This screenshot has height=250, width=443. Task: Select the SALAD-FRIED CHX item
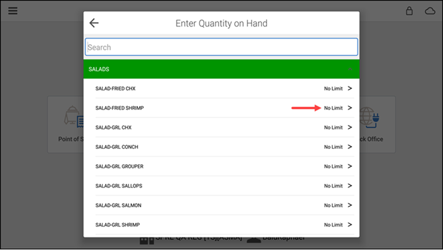[225, 88]
